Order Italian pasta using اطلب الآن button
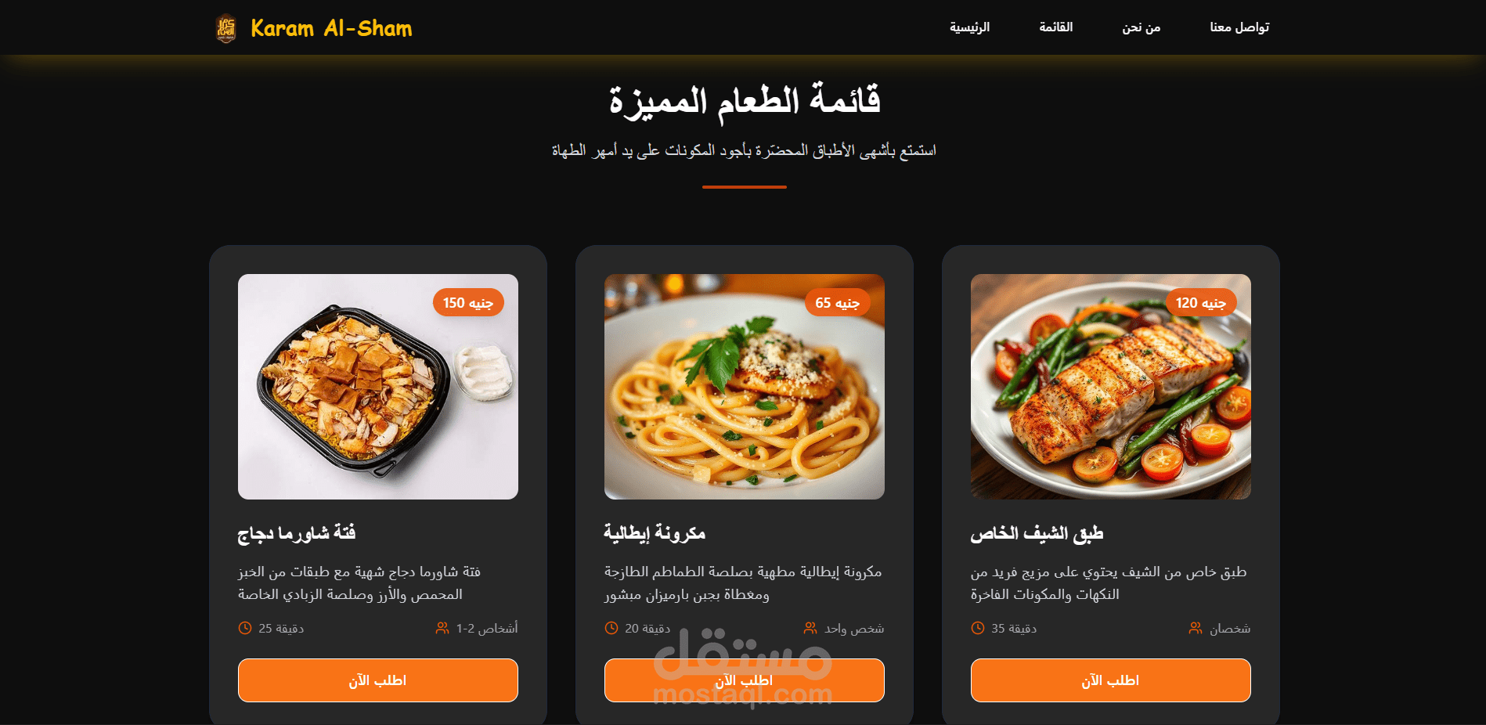1486x725 pixels. coord(745,680)
